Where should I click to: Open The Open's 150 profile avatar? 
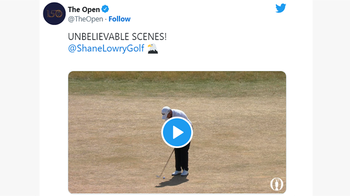point(54,14)
